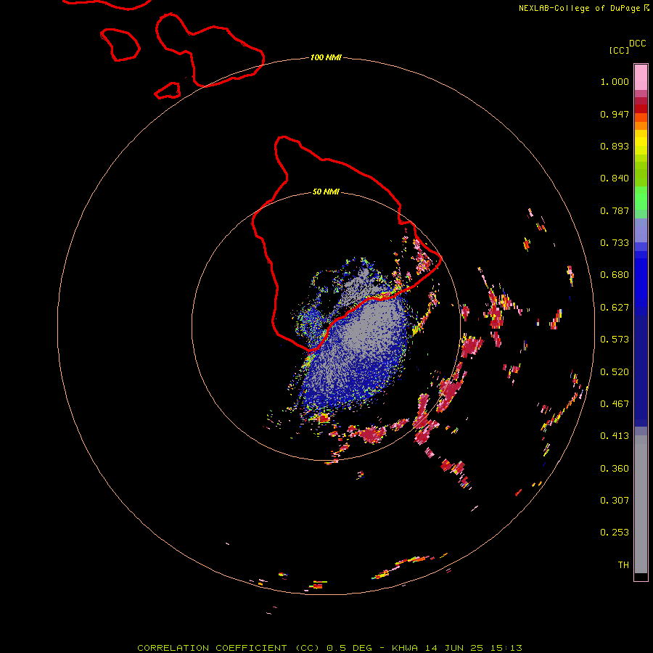Click the 0.893 scale value
The width and height of the screenshot is (653, 653).
615,146
